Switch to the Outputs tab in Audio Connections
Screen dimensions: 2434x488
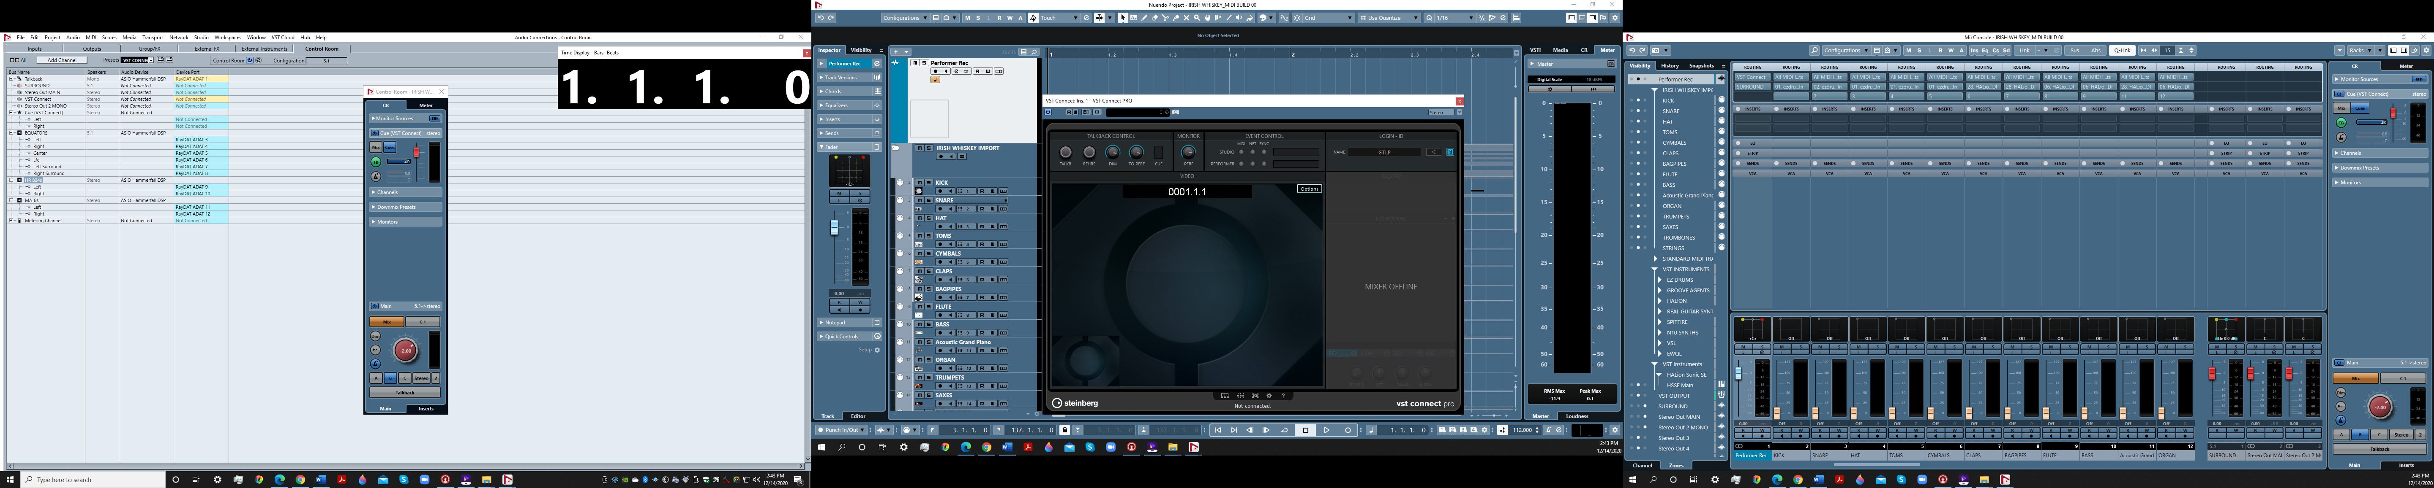point(92,48)
